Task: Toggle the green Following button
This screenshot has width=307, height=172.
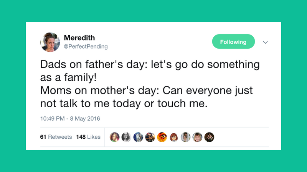Action: coord(233,42)
